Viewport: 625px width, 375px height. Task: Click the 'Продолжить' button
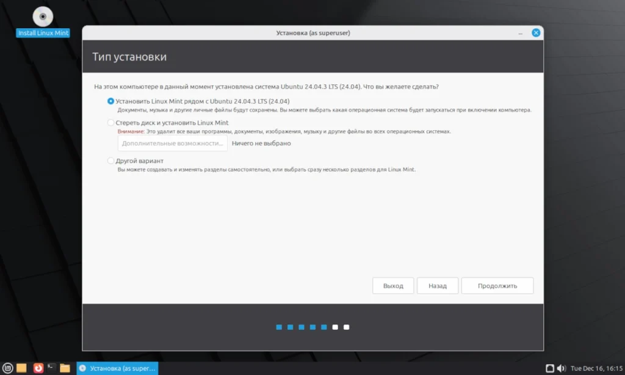(497, 286)
